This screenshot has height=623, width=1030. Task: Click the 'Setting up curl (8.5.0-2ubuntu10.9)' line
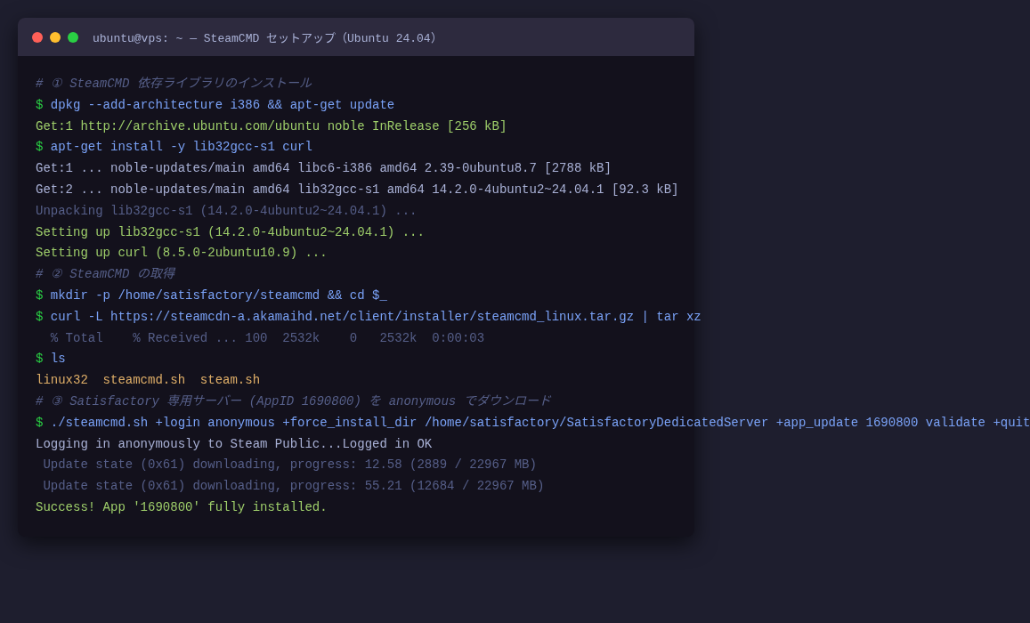tap(182, 253)
